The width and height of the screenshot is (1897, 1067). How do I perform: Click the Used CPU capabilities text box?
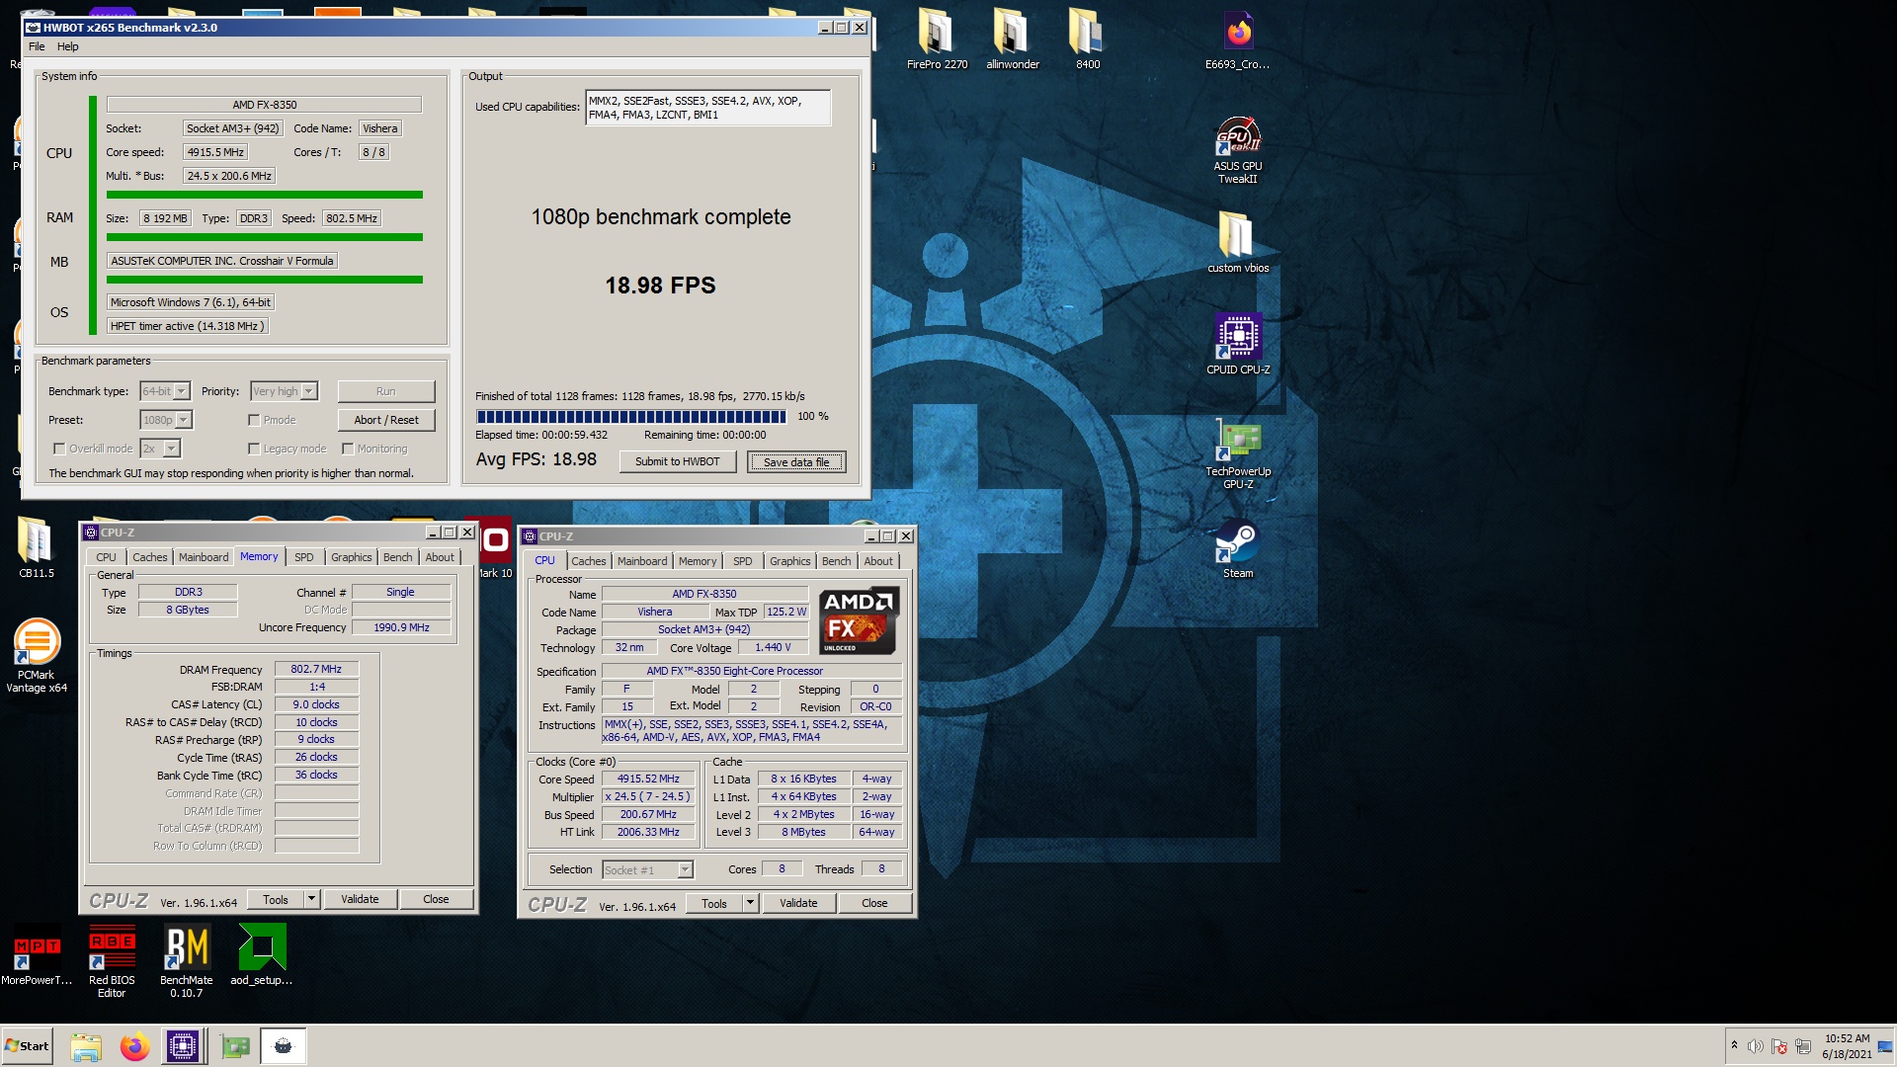tap(707, 108)
